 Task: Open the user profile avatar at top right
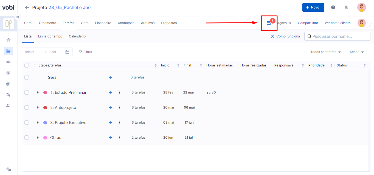(362, 7)
